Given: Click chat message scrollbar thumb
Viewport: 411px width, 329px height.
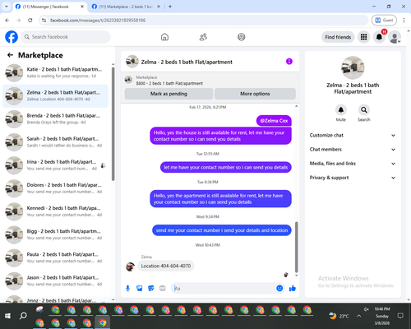Looking at the screenshot, I should tap(296, 247).
